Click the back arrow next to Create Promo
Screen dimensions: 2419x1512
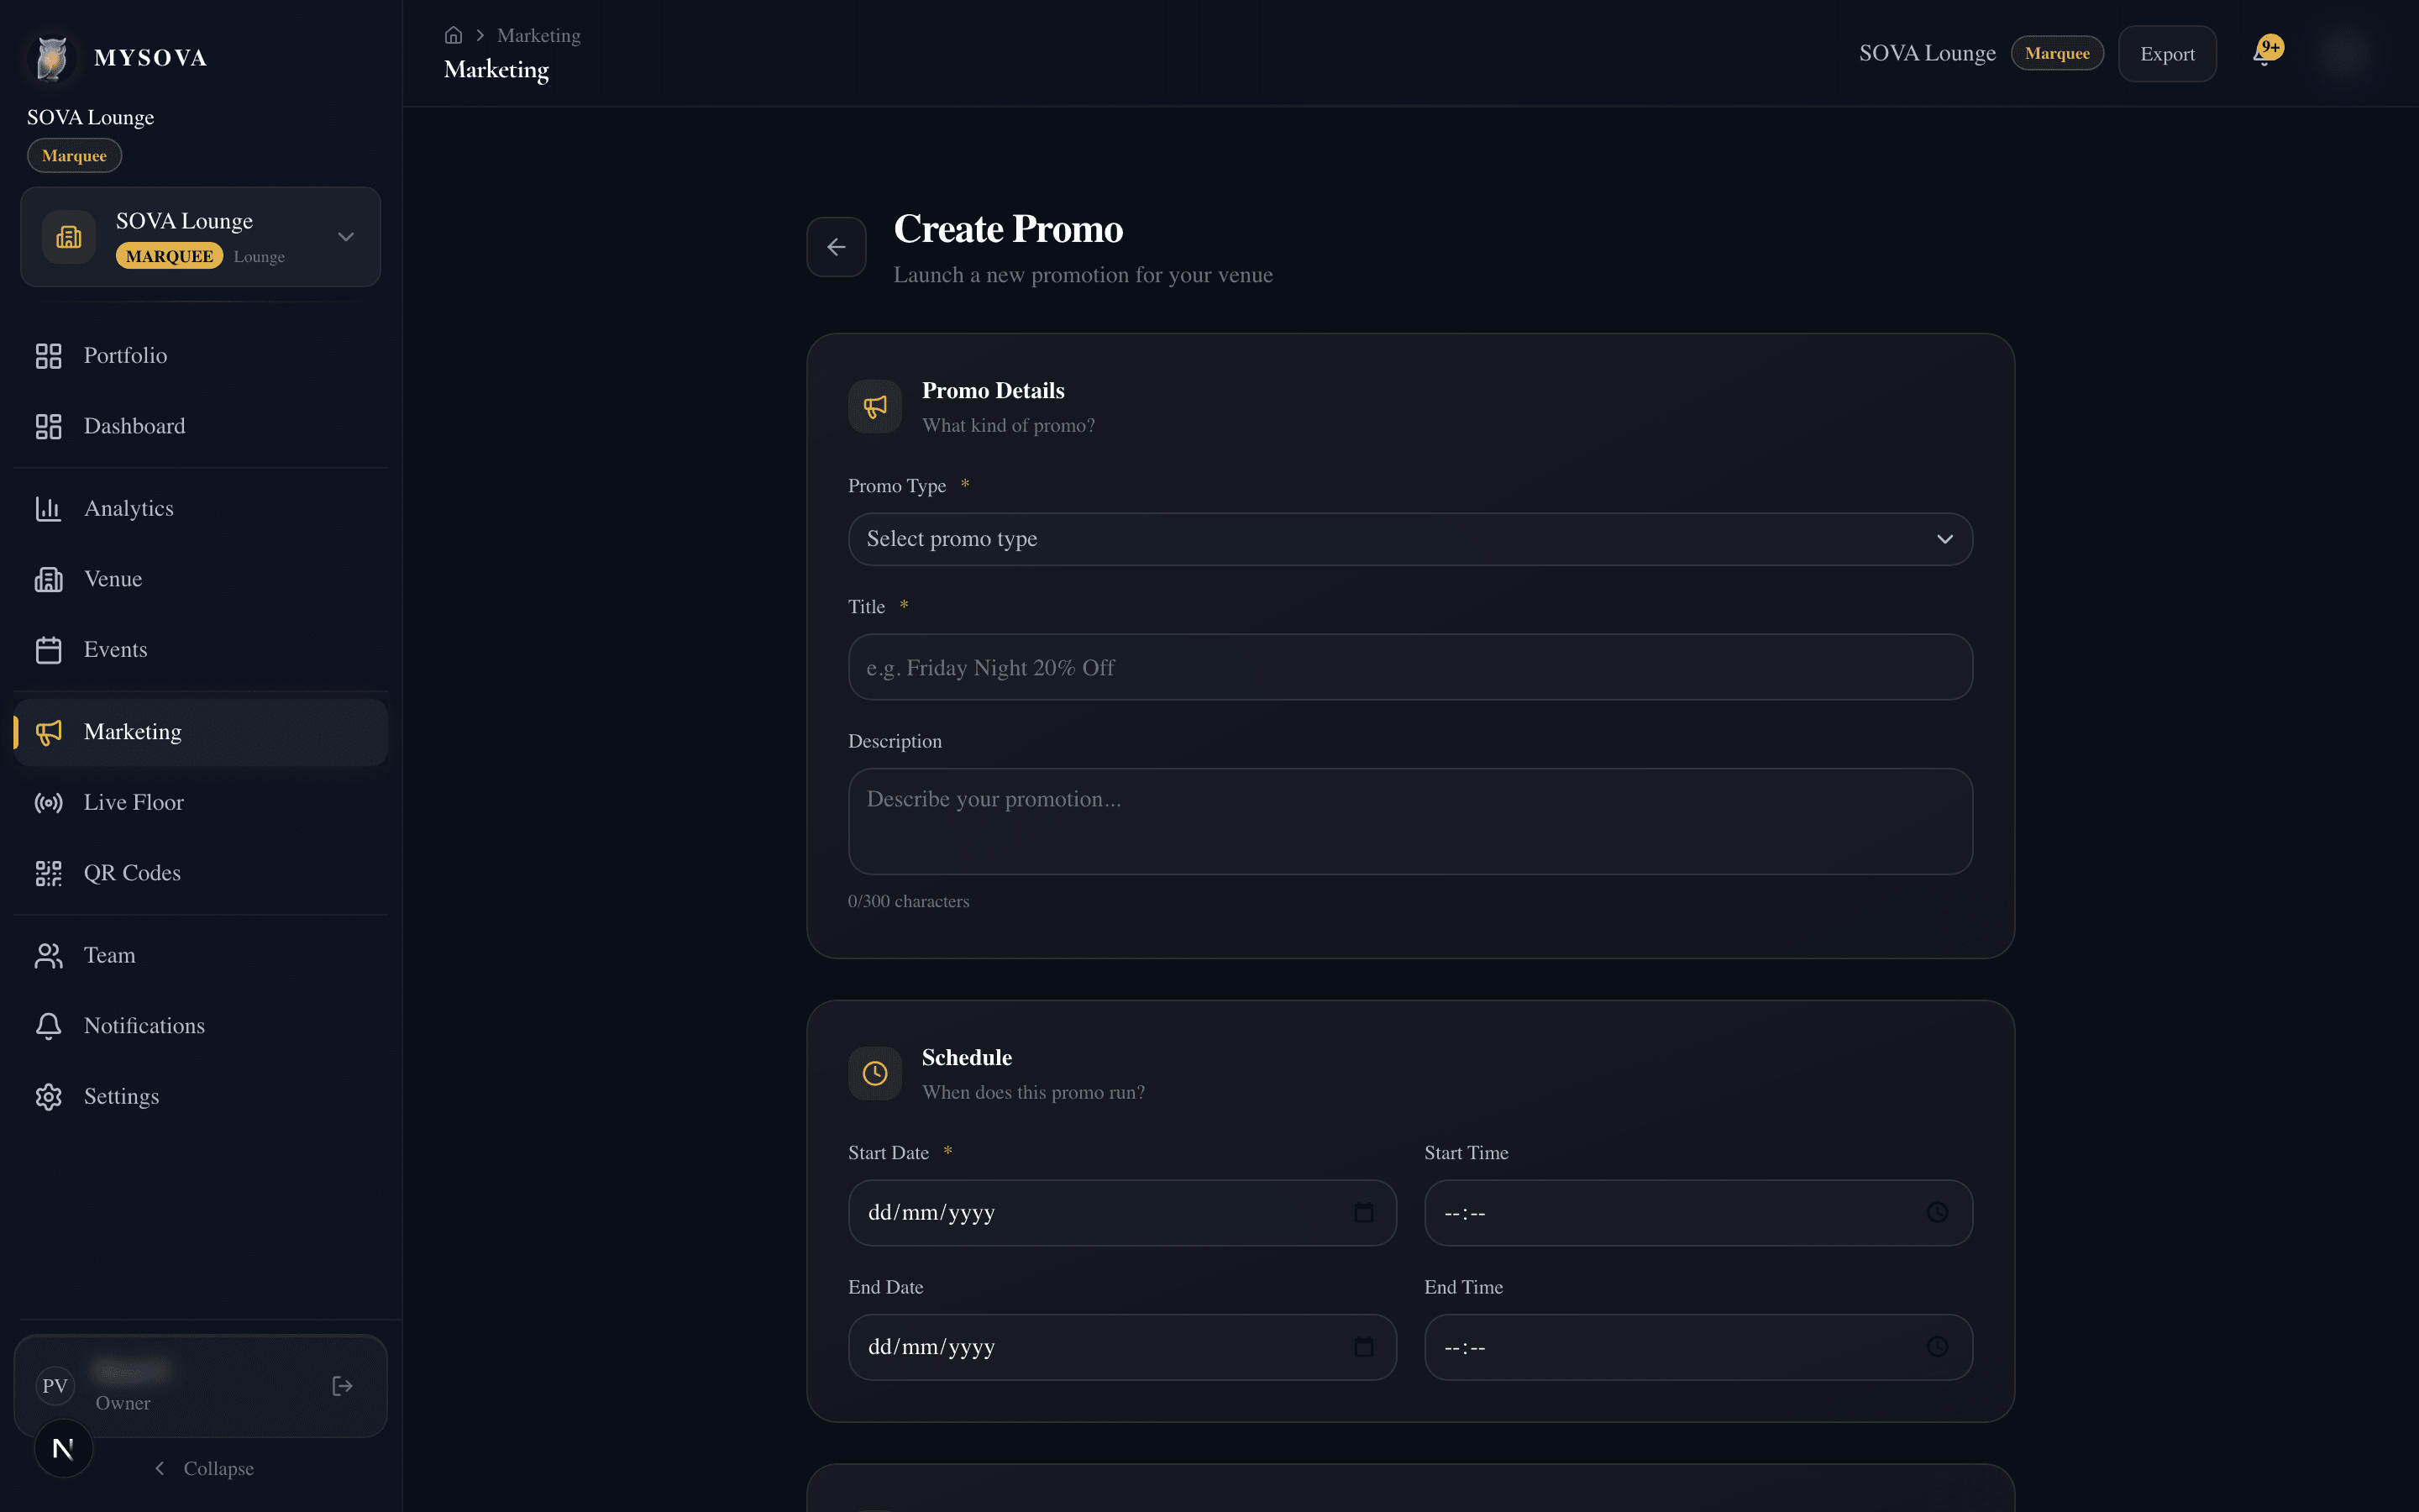point(837,246)
